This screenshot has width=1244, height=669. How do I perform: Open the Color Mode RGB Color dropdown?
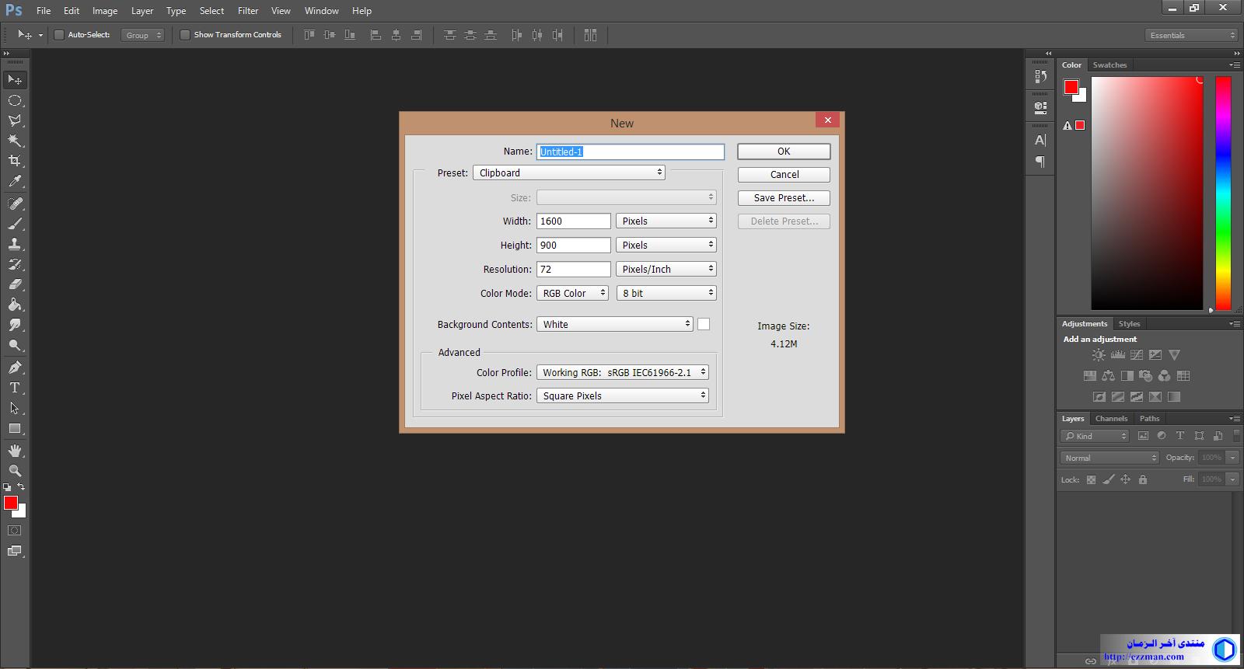point(572,293)
